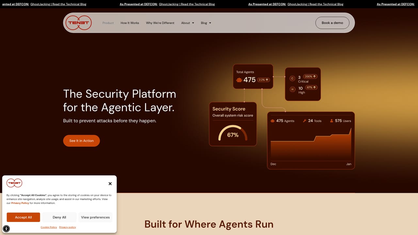Click the robot icon next to 475 Agents
Image resolution: width=418 pixels, height=235 pixels.
point(273,121)
